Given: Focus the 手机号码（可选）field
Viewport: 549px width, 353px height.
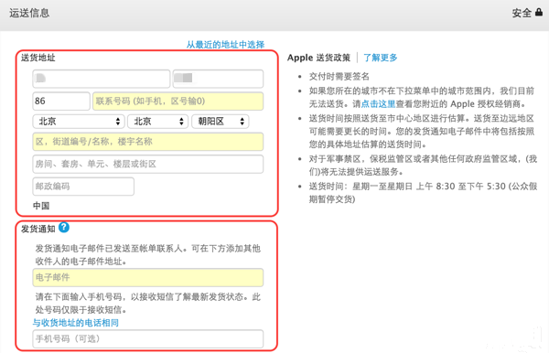Looking at the screenshot, I should pos(148,338).
